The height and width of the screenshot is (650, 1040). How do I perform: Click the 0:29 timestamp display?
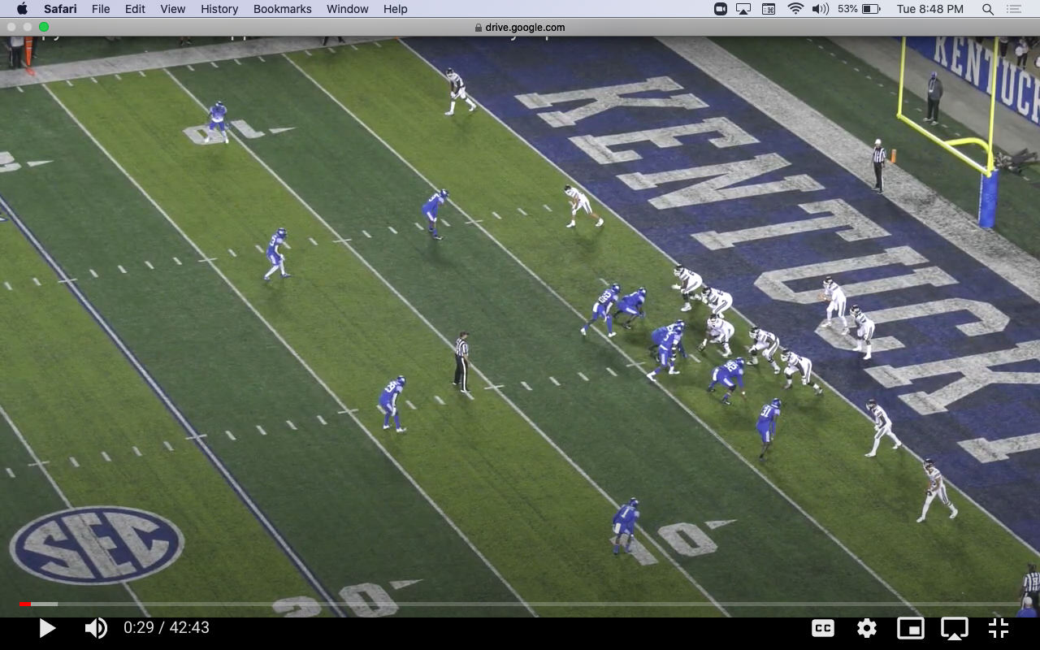point(167,627)
